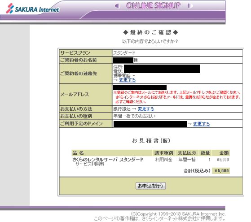Click the スタンダード plan value
Image resolution: width=251 pixels, height=222 pixels.
point(124,53)
